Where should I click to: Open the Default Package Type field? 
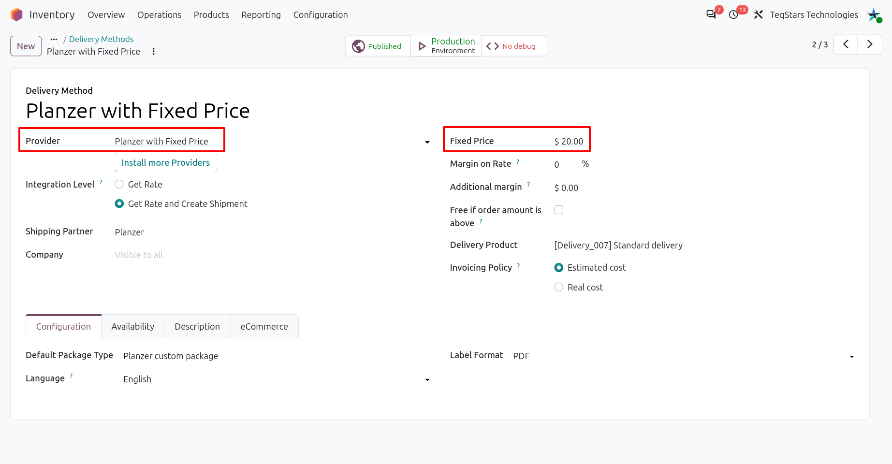click(277, 356)
